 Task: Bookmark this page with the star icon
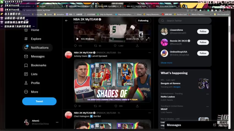[x=195, y=10]
